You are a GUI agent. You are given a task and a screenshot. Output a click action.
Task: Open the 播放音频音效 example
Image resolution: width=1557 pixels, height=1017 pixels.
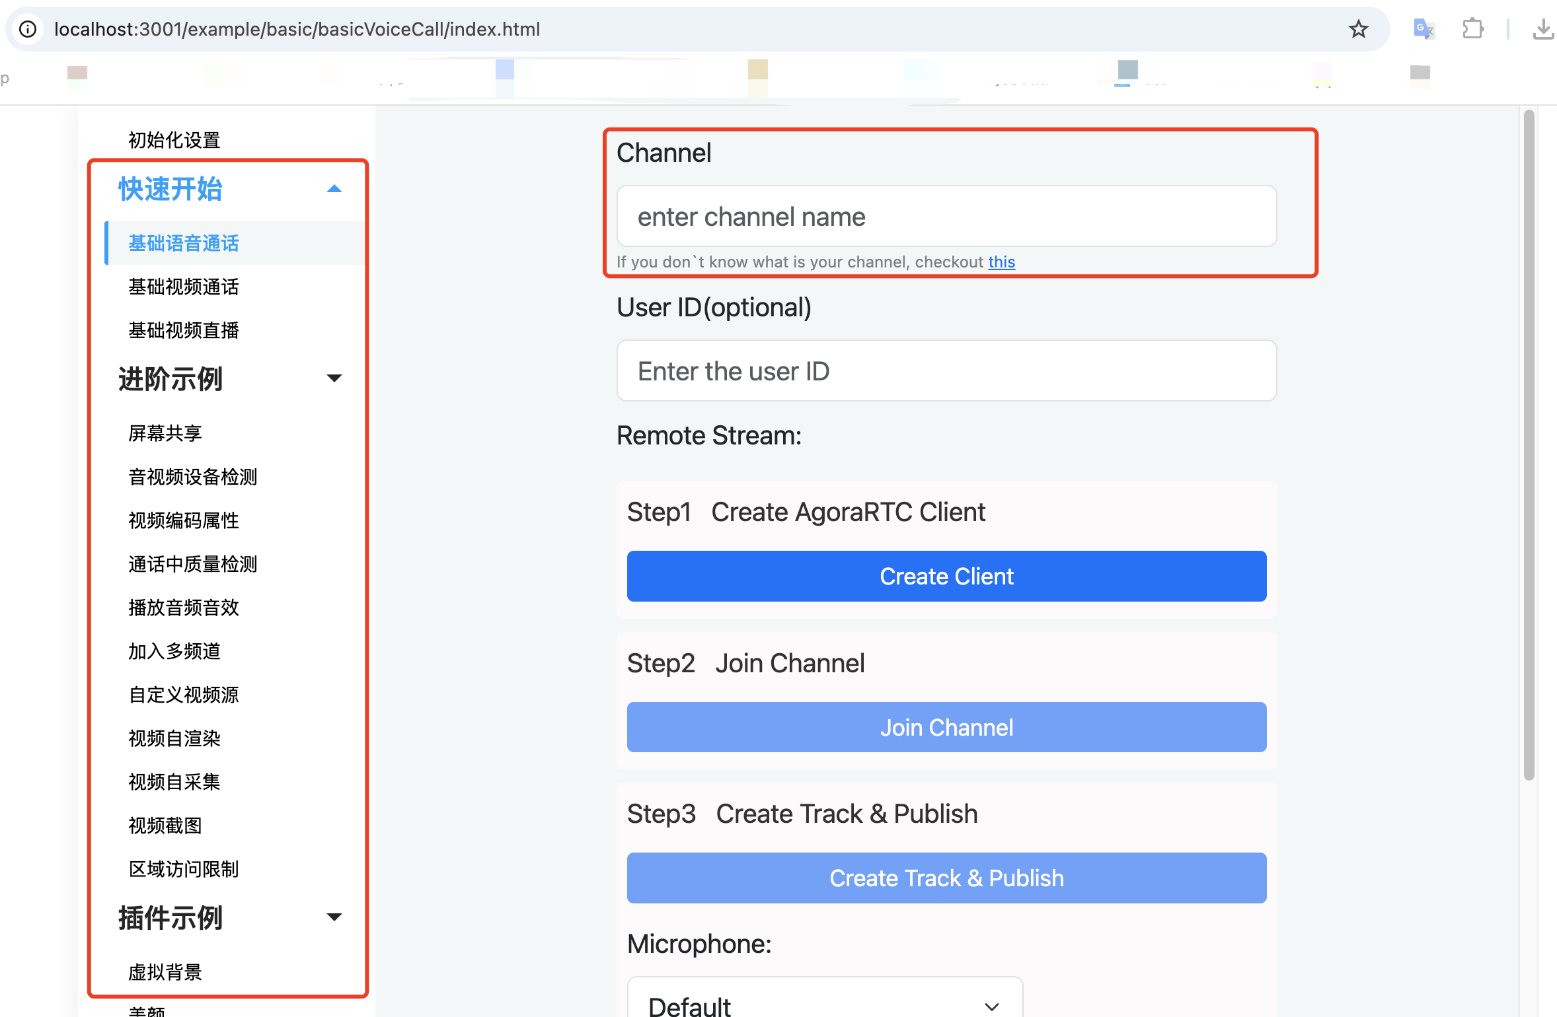click(184, 608)
